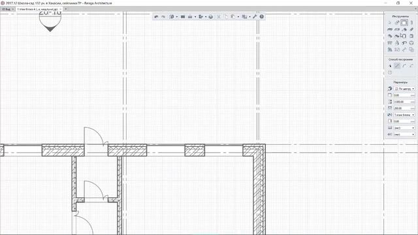
Task: Open the dropdown beside the 3D view icon
Action: pos(177,17)
